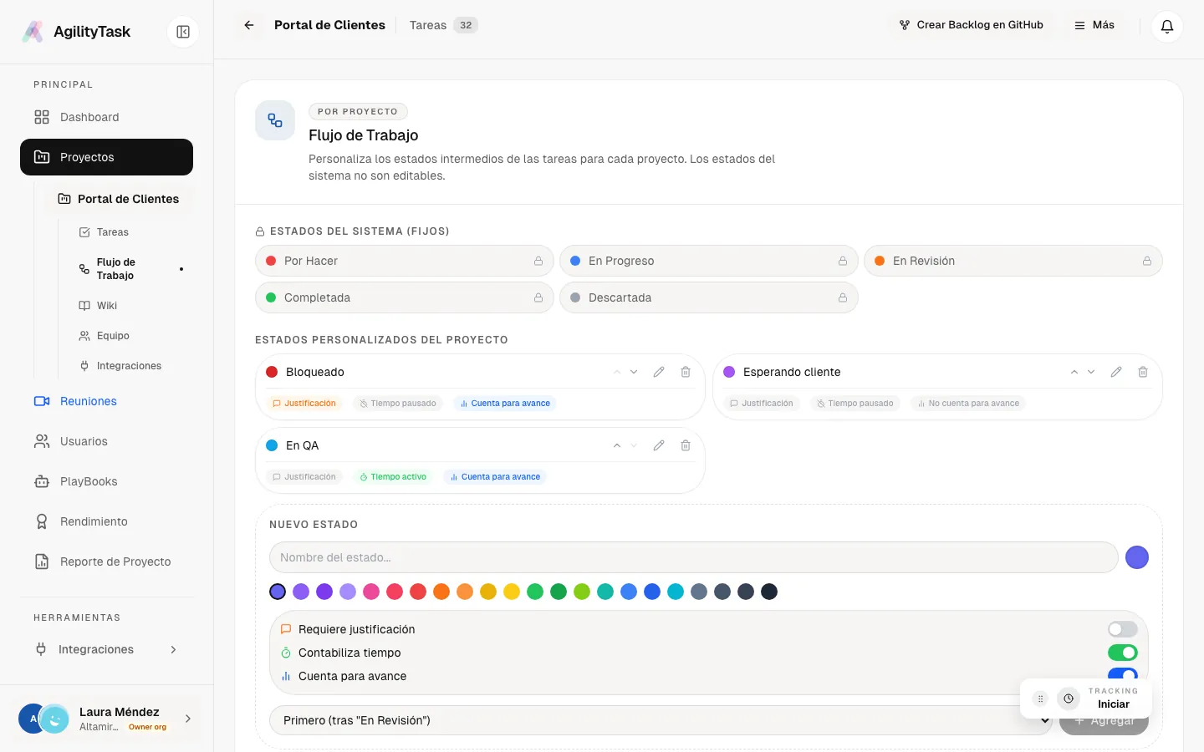This screenshot has width=1204, height=752.
Task: Pick the pink color swatch
Action: (371, 592)
